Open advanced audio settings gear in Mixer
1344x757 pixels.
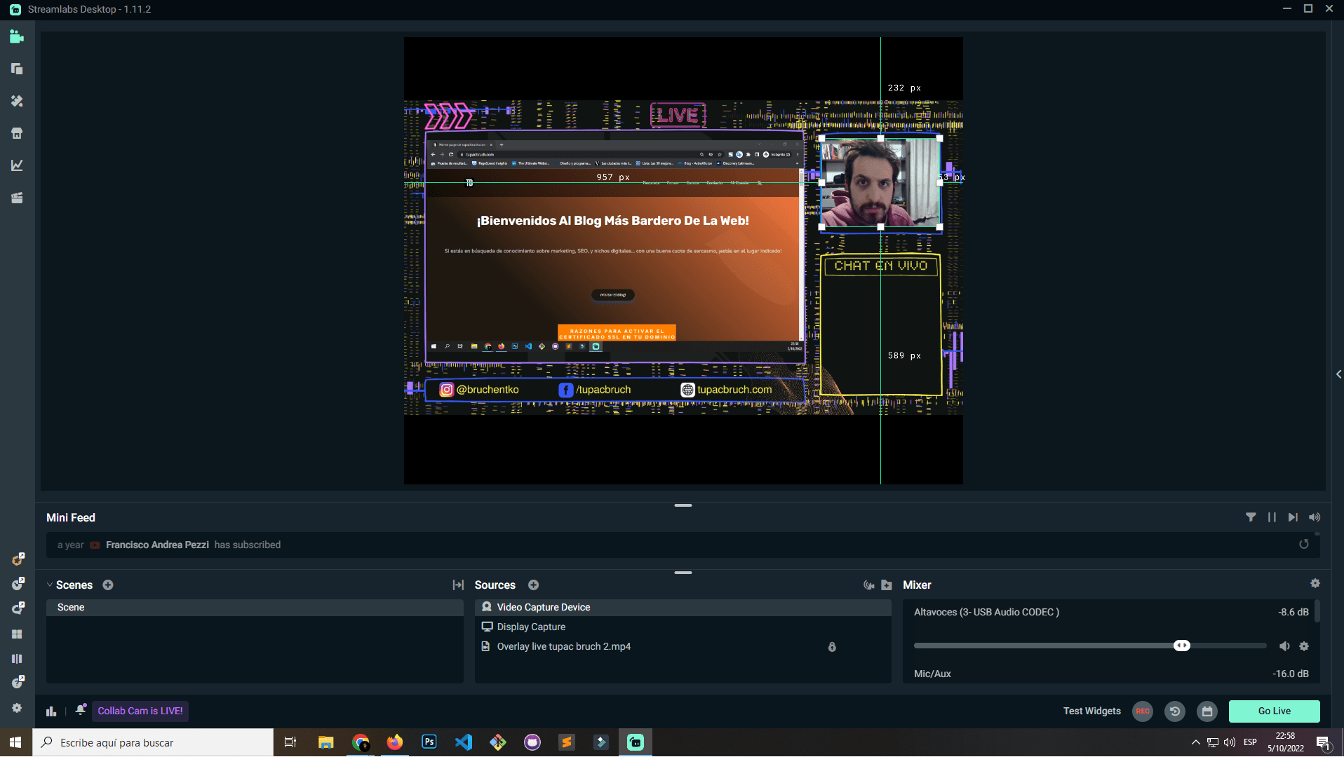(1316, 583)
